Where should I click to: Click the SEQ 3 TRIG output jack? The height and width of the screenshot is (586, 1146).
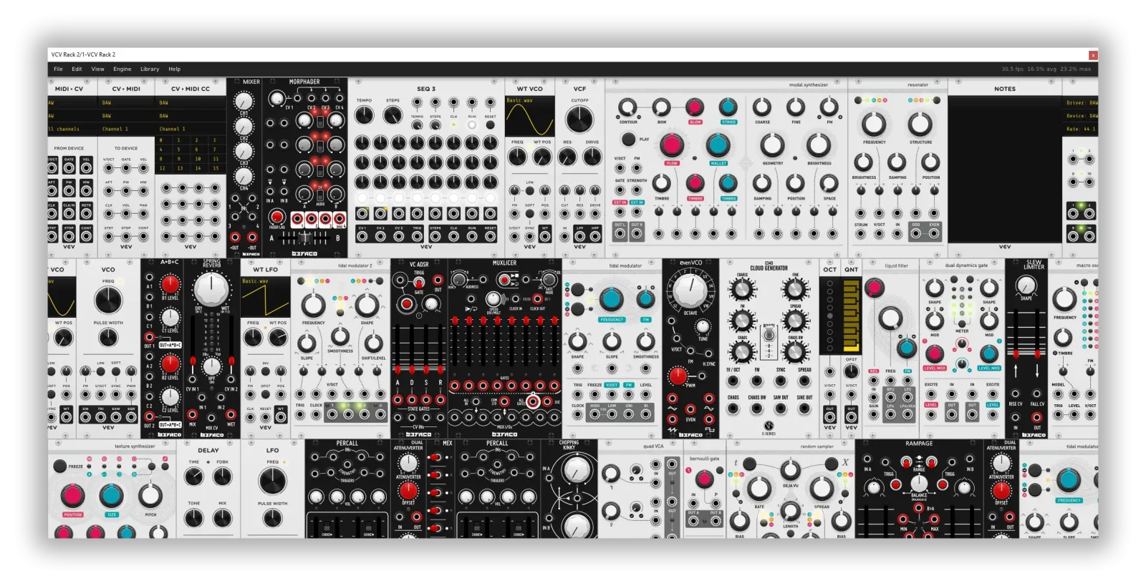(x=417, y=235)
